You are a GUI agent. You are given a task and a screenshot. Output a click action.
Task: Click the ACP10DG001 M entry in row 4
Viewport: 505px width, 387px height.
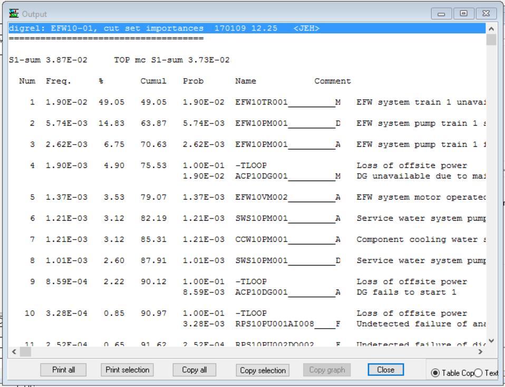[x=288, y=176]
